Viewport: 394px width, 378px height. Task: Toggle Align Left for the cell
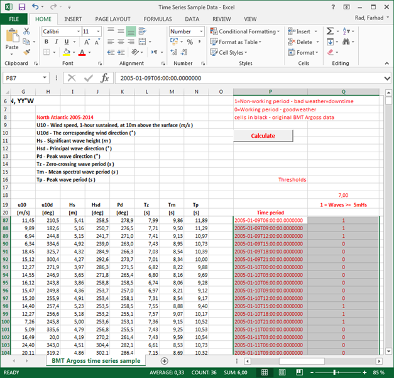(111, 42)
